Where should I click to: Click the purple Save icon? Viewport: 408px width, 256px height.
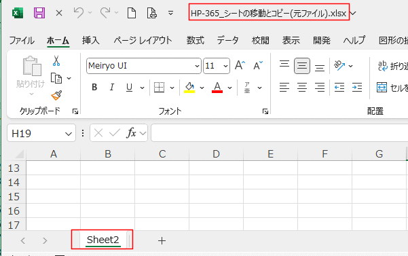(x=39, y=13)
